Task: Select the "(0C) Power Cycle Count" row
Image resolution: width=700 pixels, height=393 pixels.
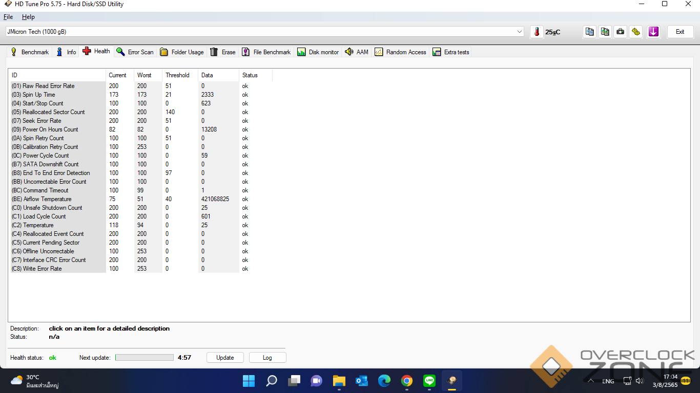Action: [x=141, y=156]
